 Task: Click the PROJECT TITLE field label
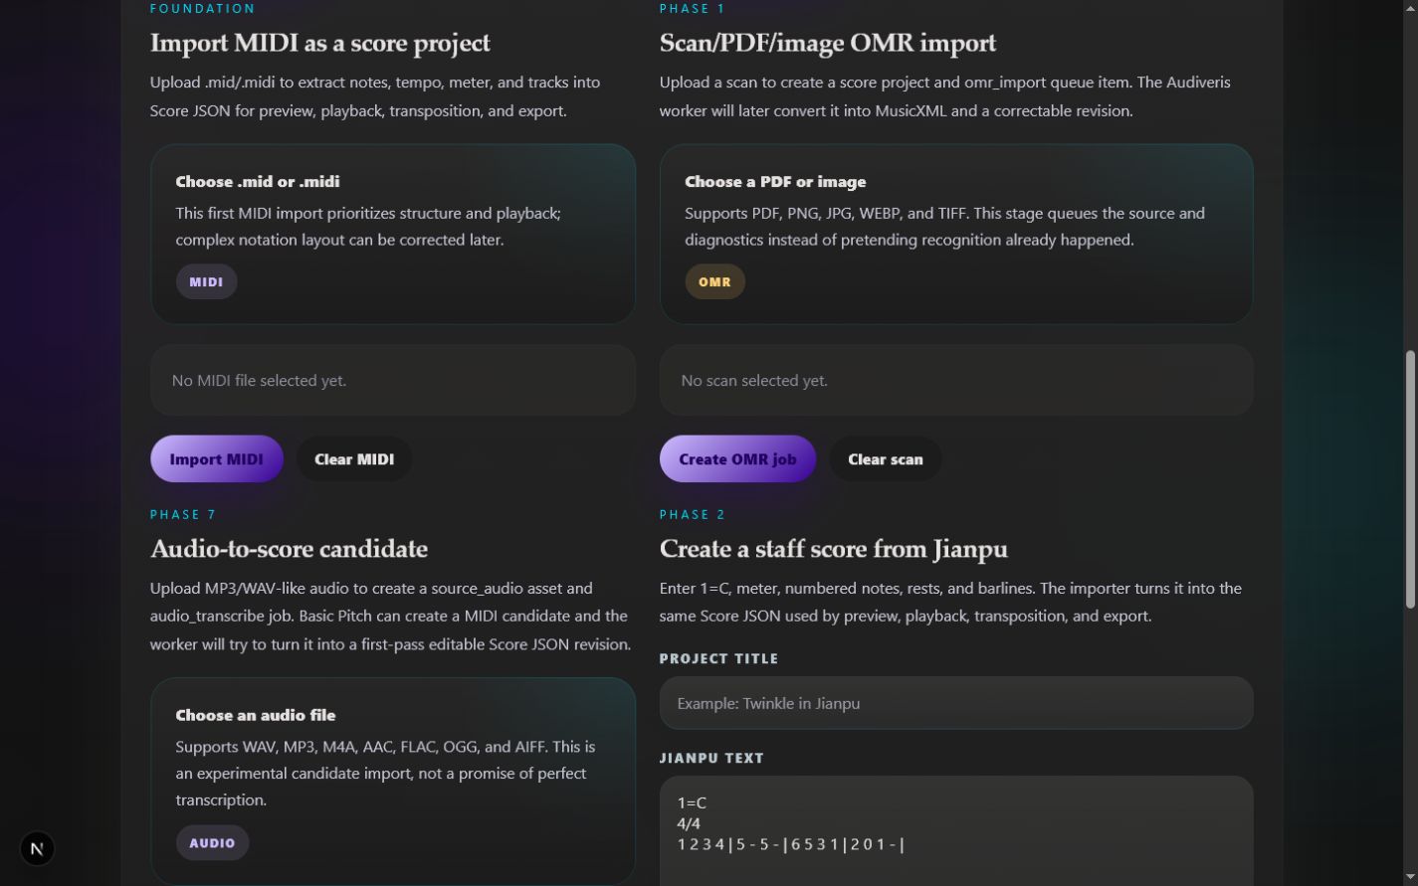pos(719,658)
